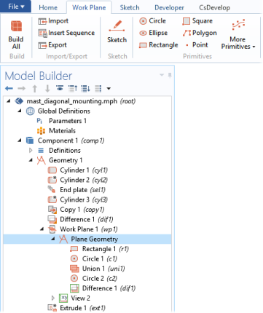The image size is (263, 313).
Task: Go back with the left arrow in Model Builder
Action: [x=9, y=89]
